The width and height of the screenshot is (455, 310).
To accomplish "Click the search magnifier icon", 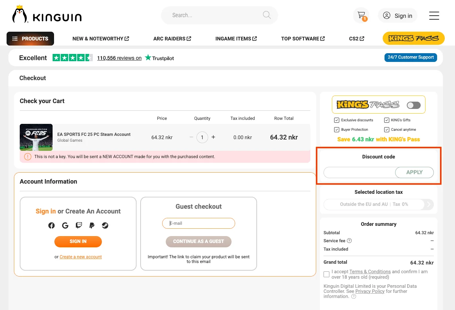I will [267, 15].
